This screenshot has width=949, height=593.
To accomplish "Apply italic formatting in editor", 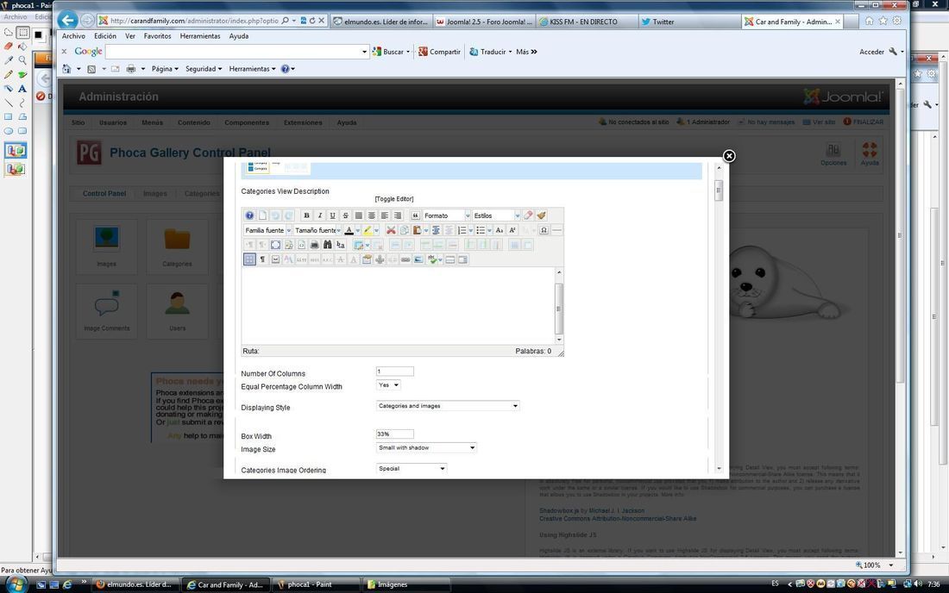I will [x=319, y=215].
